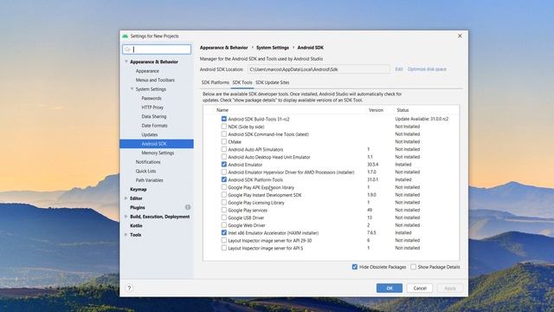Open the Keymap settings
The image size is (554, 312).
pos(138,189)
